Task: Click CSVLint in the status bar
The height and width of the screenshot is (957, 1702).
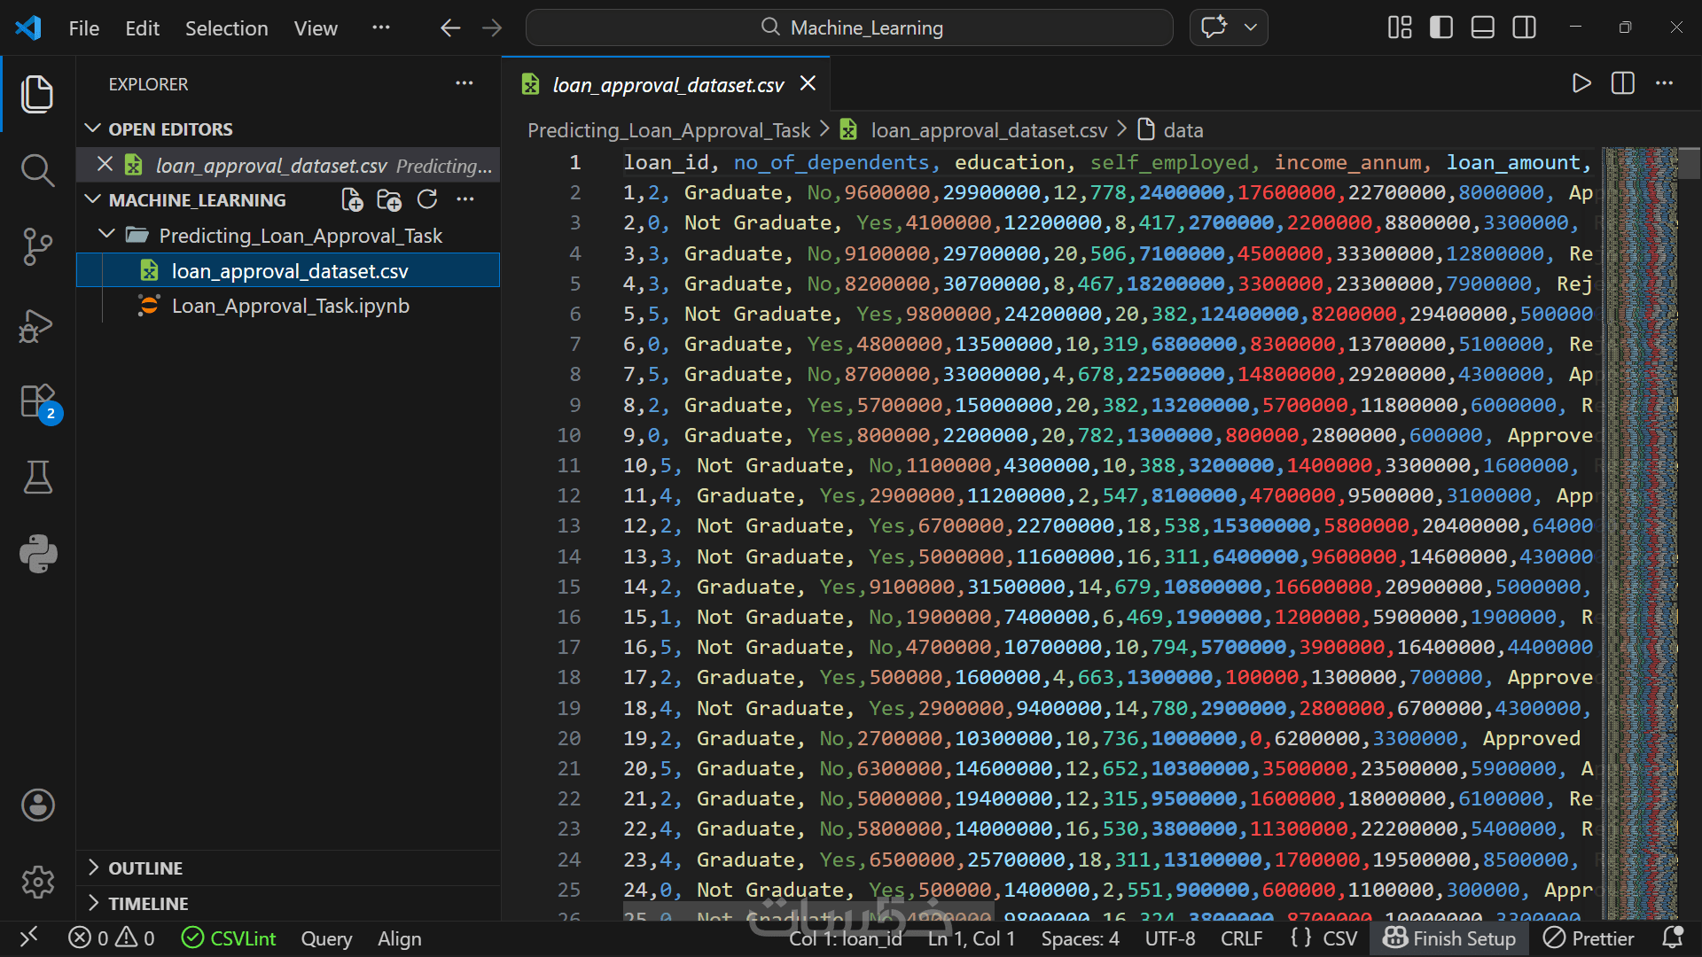Action: (229, 938)
